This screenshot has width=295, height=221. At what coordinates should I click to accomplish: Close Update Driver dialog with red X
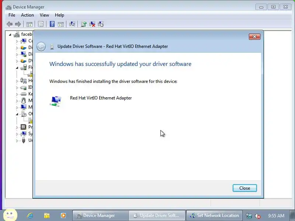pyautogui.click(x=254, y=36)
